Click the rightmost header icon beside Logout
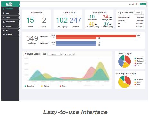This screenshot has height=117, width=150. [x=137, y=4]
